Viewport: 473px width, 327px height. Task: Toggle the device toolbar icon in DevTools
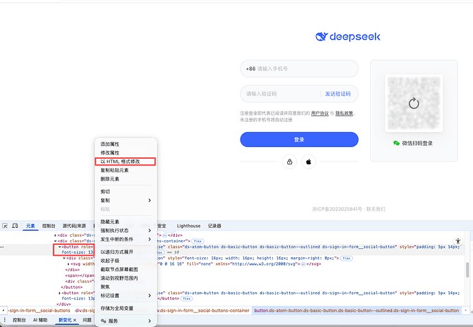15,226
